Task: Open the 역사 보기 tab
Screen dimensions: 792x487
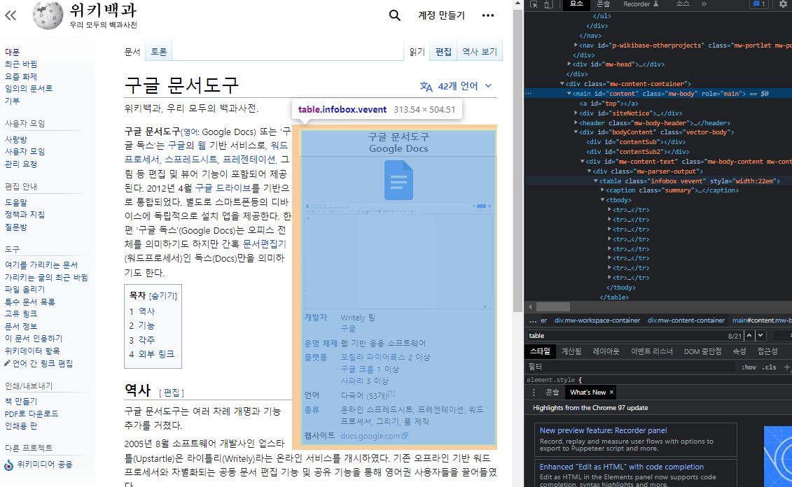Action: click(480, 52)
